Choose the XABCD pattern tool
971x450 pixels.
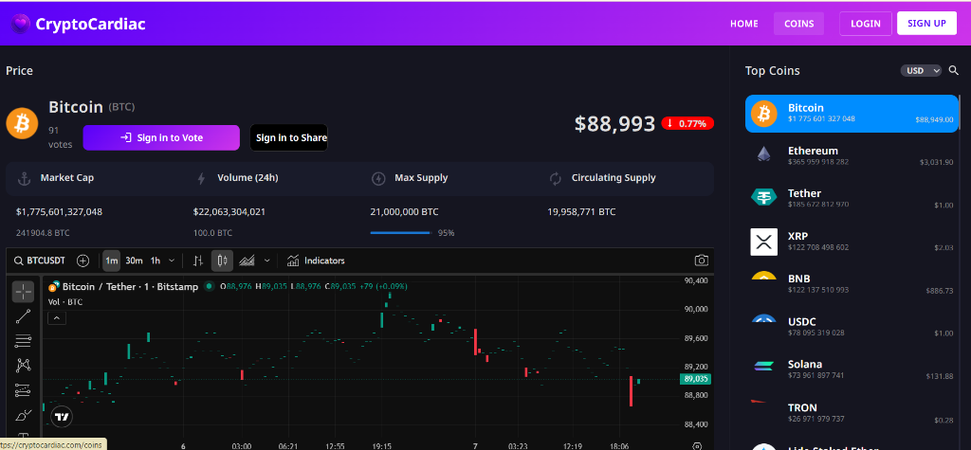click(23, 365)
